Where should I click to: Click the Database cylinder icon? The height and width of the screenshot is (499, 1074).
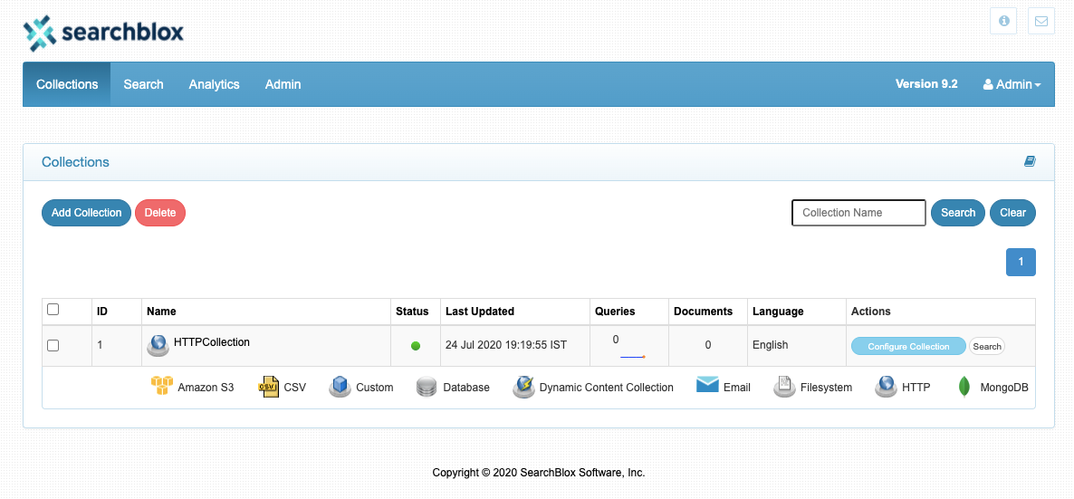(427, 388)
